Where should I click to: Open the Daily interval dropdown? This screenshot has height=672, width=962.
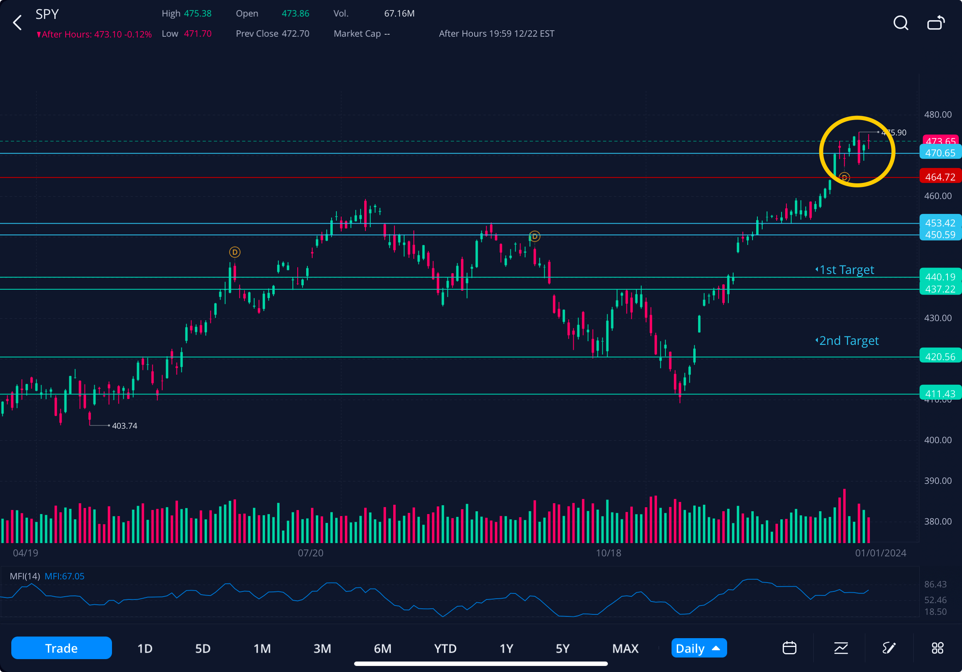[699, 648]
